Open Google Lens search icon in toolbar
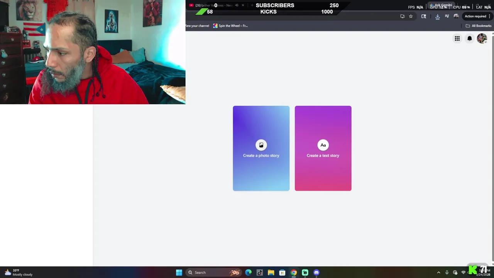The width and height of the screenshot is (494, 278). click(423, 16)
